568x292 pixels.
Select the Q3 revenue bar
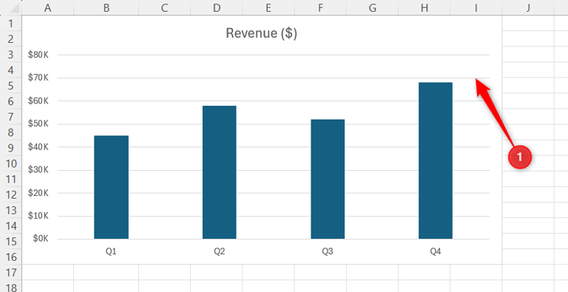coord(328,180)
